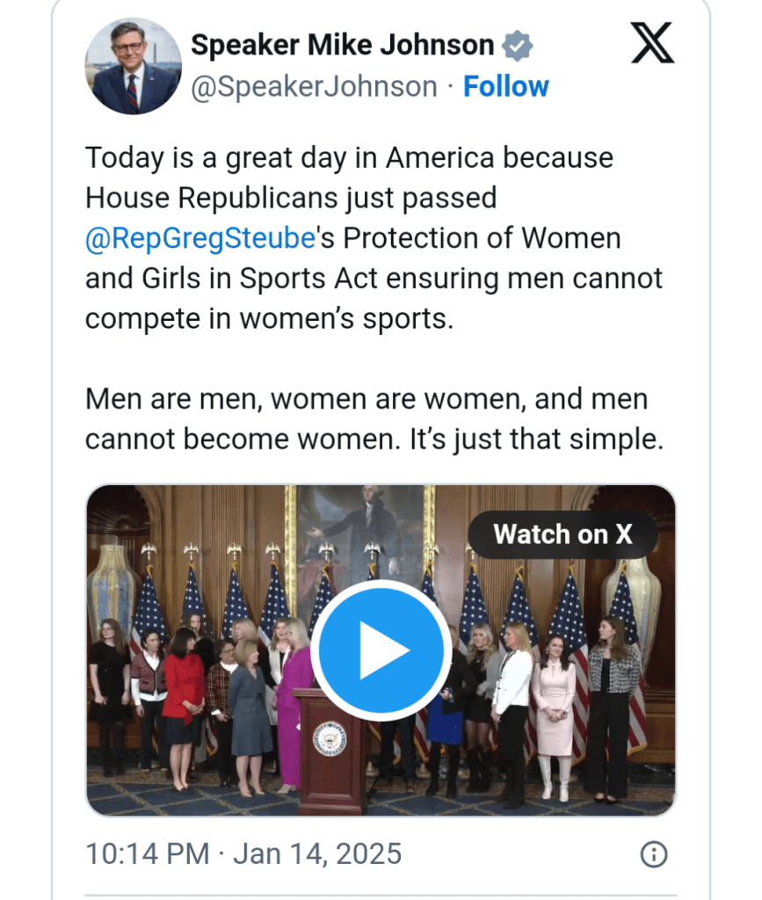The image size is (762, 900).
Task: Click Speaker Mike Johnson's profile avatar
Action: pos(133,66)
